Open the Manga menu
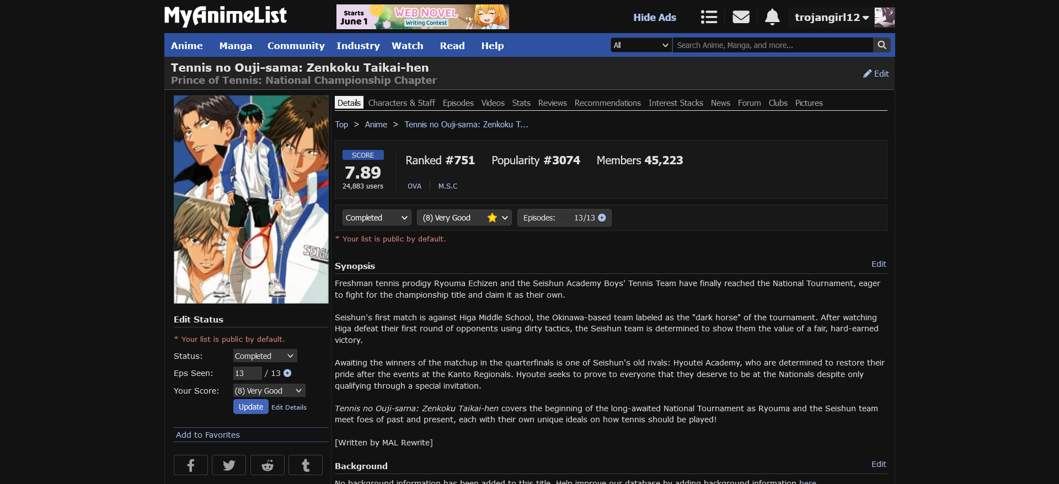Image resolution: width=1059 pixels, height=484 pixels. click(236, 46)
